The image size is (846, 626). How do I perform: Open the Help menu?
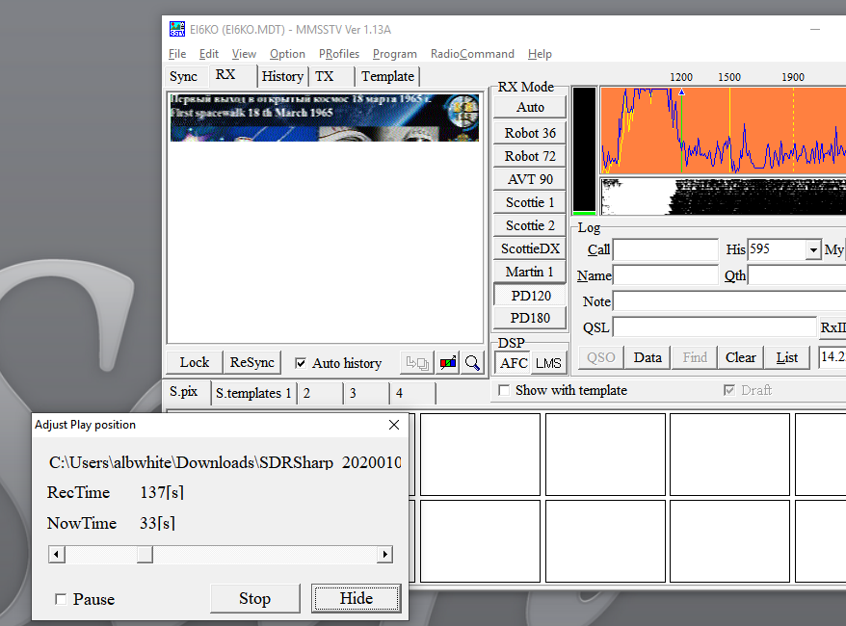click(x=540, y=54)
